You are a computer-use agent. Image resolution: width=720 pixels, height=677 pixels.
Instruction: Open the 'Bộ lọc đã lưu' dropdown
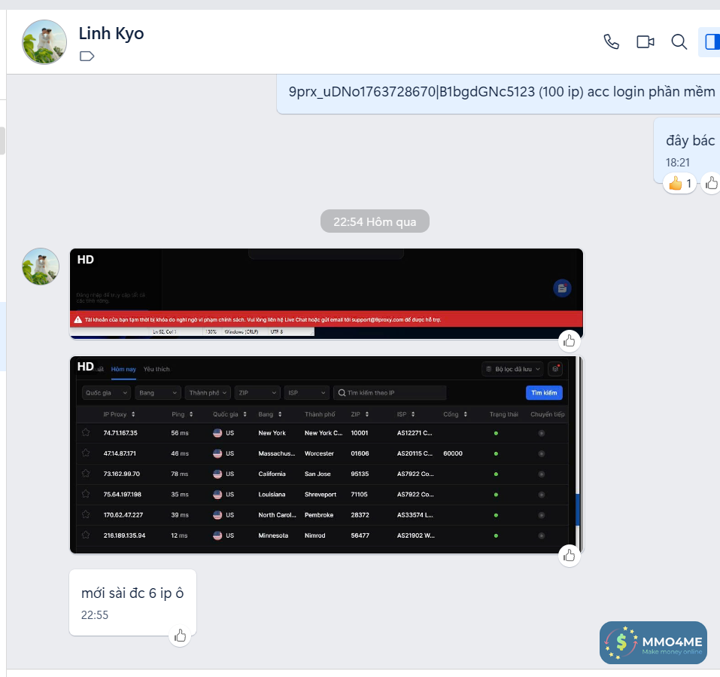512,369
